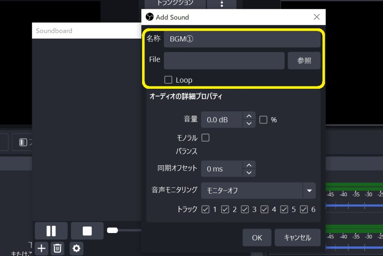The width and height of the screenshot is (383, 256).
Task: Open Soundboard settings gear icon
Action: tap(76, 248)
